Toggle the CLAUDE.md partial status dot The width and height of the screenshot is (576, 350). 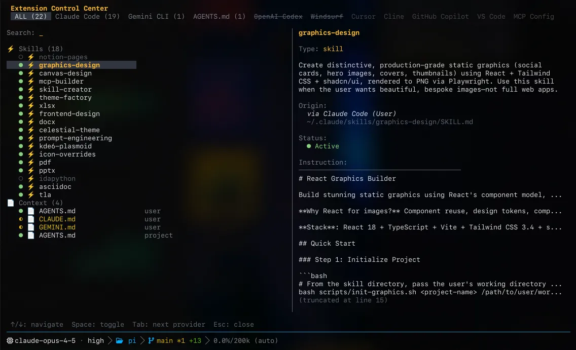(21, 219)
